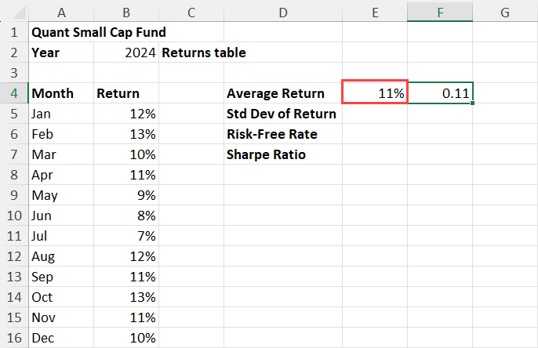The width and height of the screenshot is (538, 348).
Task: Select Sep's return value 11%
Action: point(126,277)
